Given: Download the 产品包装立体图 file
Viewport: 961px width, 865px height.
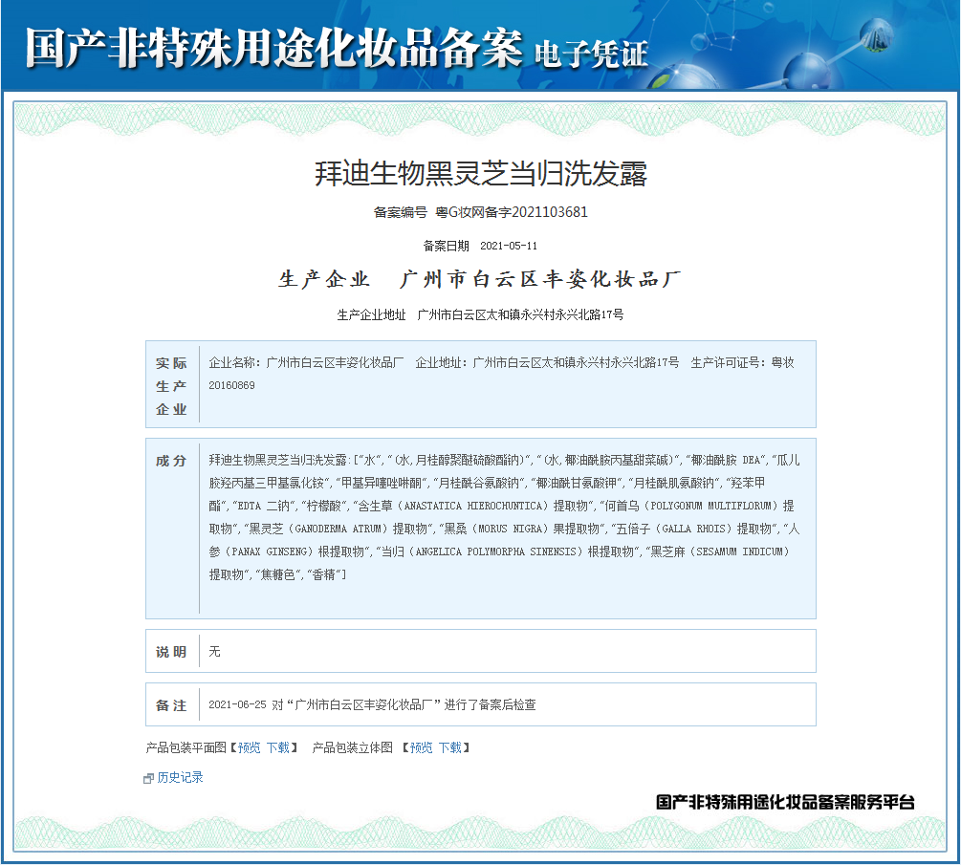Looking at the screenshot, I should click(x=449, y=747).
